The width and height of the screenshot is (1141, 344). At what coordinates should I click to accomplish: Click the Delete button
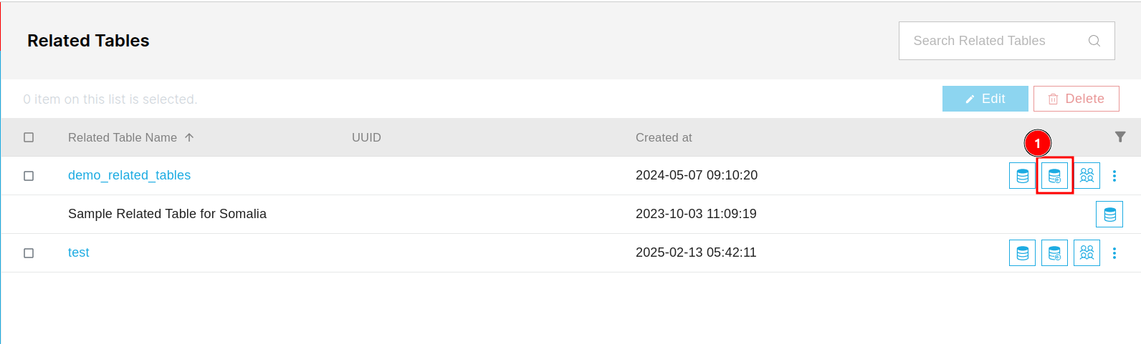click(x=1076, y=99)
